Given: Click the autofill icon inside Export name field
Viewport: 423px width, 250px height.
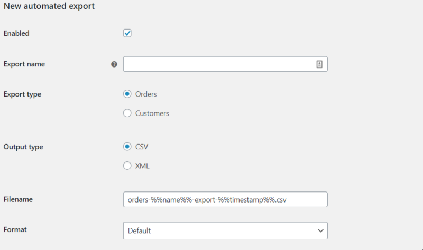Looking at the screenshot, I should pyautogui.click(x=319, y=64).
